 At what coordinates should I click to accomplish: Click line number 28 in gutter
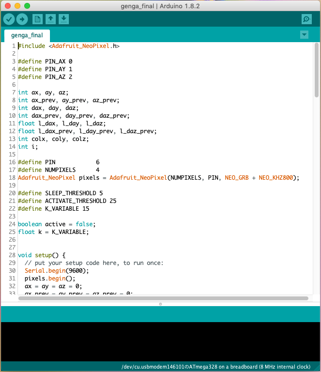pos(12,255)
